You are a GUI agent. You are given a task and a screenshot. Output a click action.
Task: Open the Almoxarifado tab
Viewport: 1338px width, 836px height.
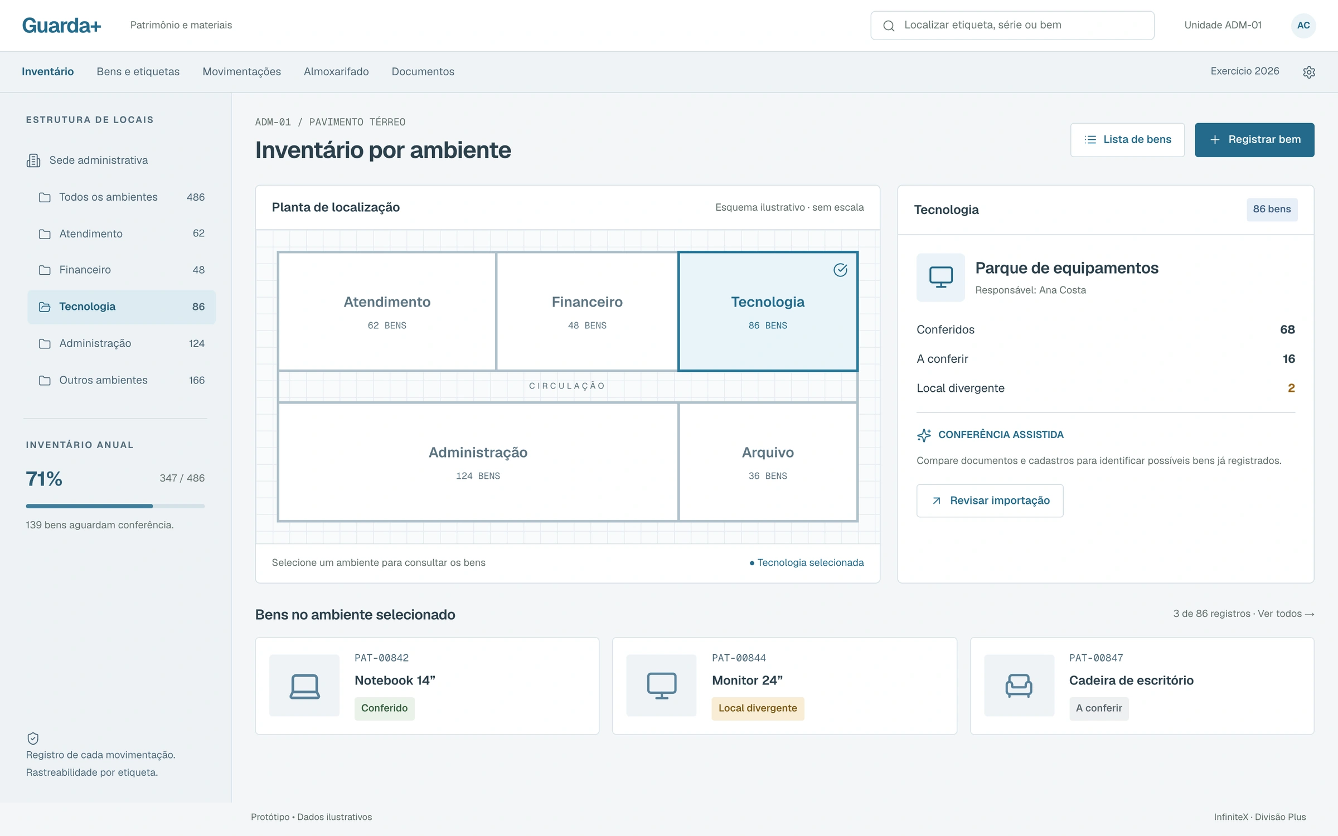[x=336, y=71]
